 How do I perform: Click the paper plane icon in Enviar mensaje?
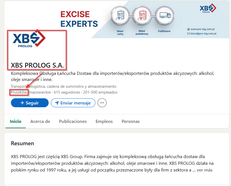pos(57,103)
